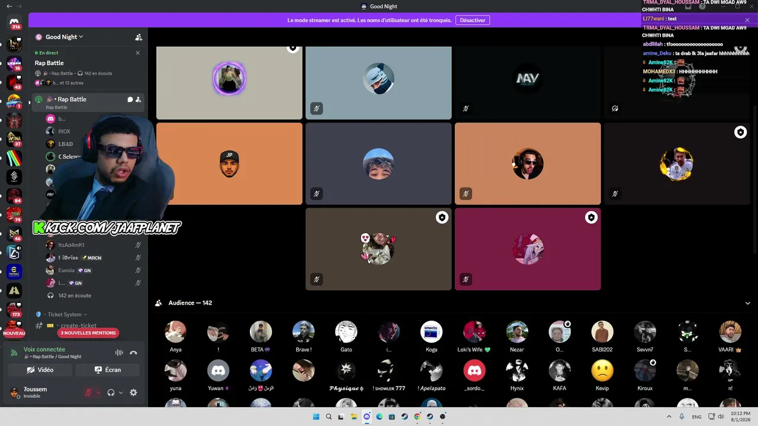Open the server with the 173 badge

14,309
